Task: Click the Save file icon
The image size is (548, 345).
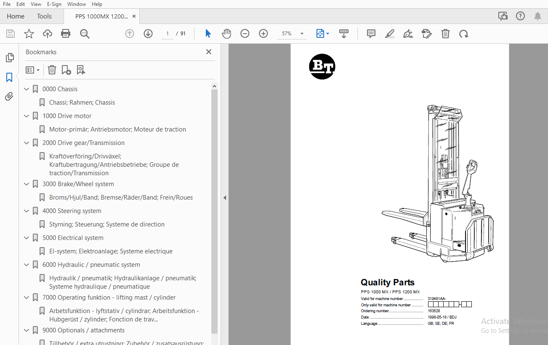Action: (x=11, y=34)
